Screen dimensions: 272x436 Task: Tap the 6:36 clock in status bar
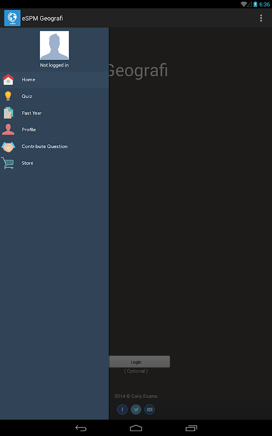pos(264,4)
